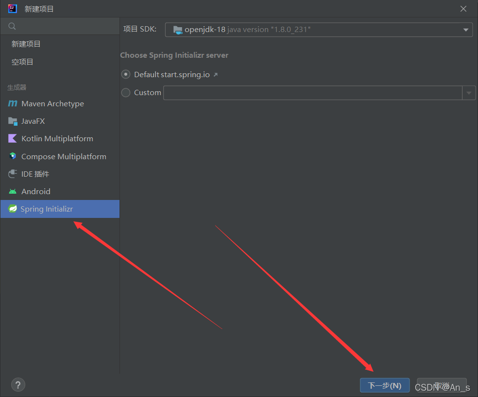Viewport: 478px width, 397px height.
Task: Click the 取消 button
Action: (442, 385)
